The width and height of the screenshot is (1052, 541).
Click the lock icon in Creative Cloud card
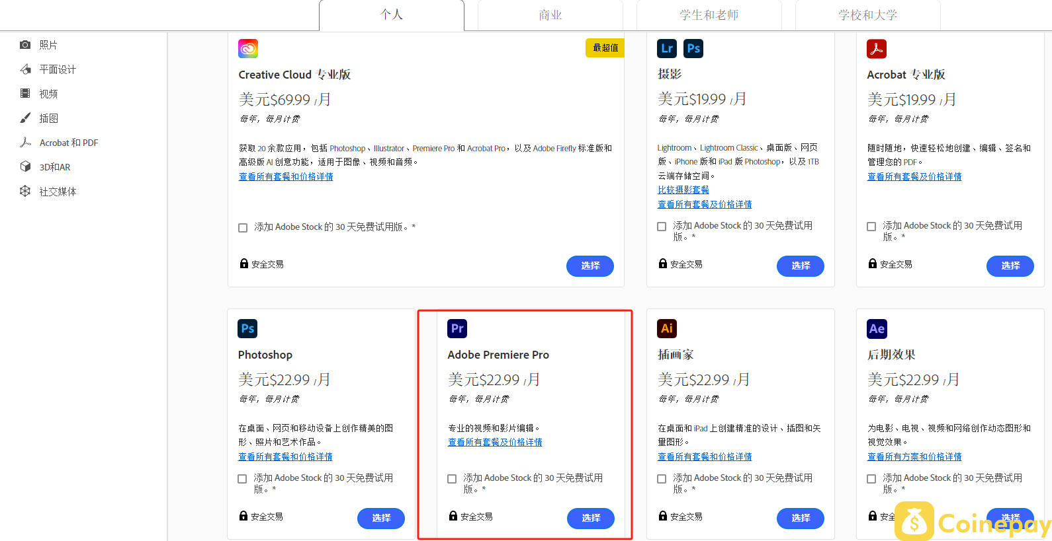pyautogui.click(x=244, y=264)
